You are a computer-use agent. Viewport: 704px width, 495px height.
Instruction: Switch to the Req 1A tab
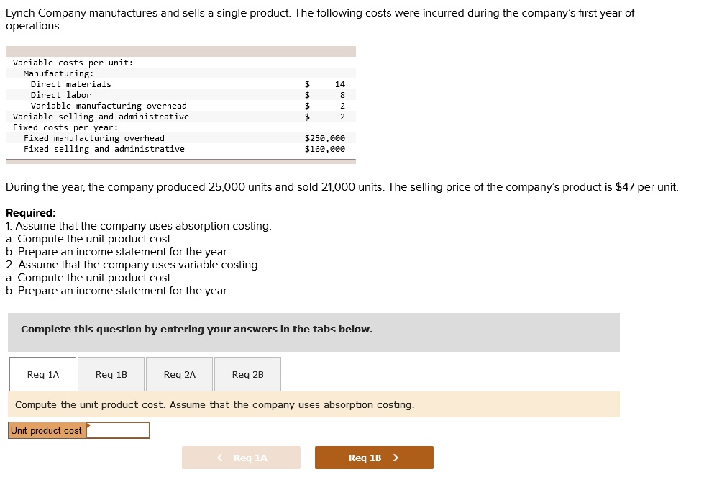[42, 373]
